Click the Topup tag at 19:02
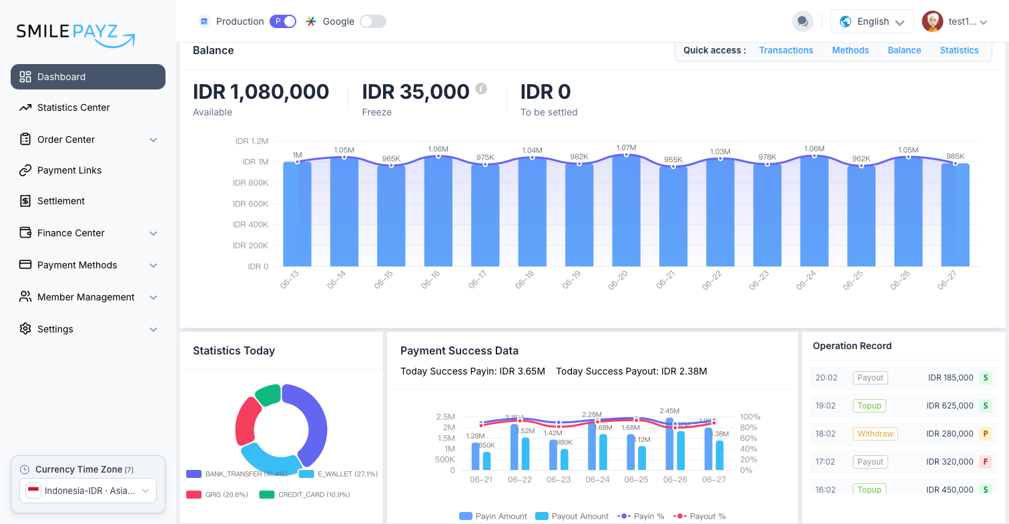The image size is (1009, 524). click(x=870, y=406)
